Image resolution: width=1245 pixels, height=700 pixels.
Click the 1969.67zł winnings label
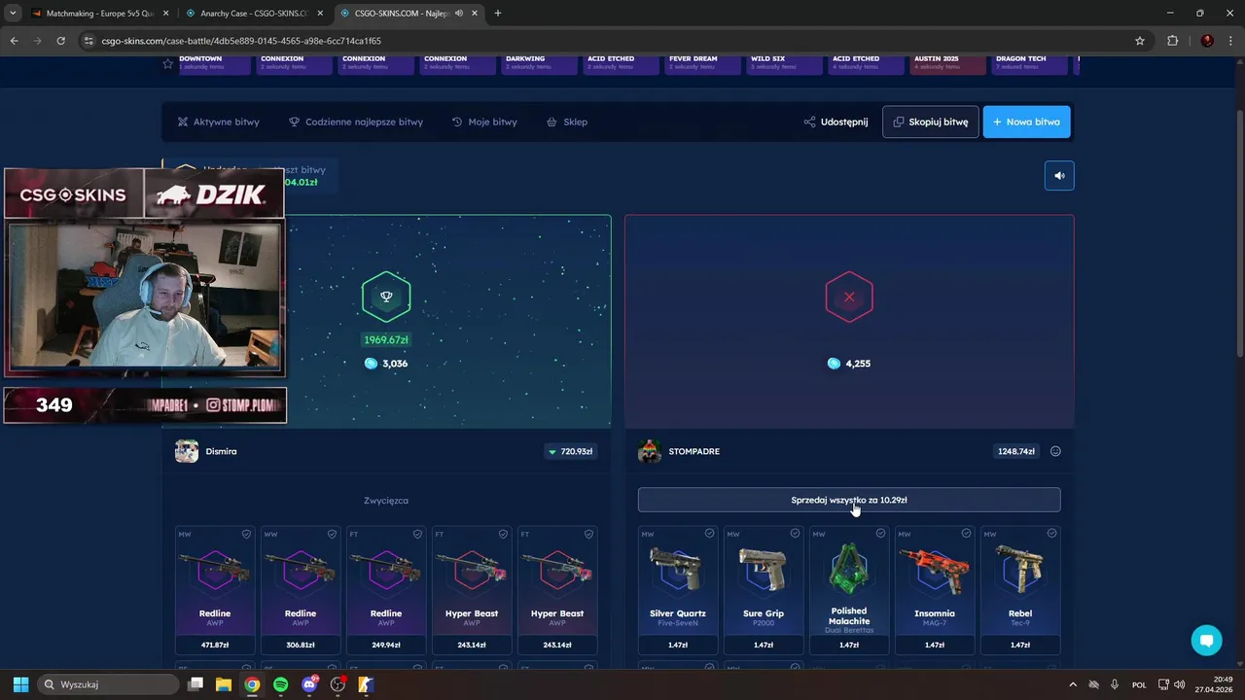point(386,340)
